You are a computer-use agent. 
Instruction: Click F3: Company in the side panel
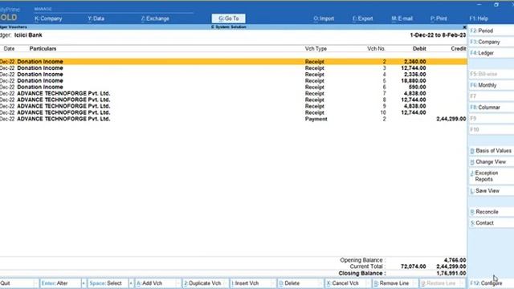[491, 42]
